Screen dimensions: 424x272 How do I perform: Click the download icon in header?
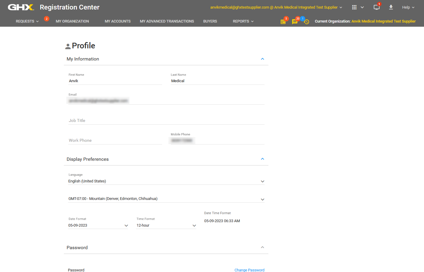391,7
